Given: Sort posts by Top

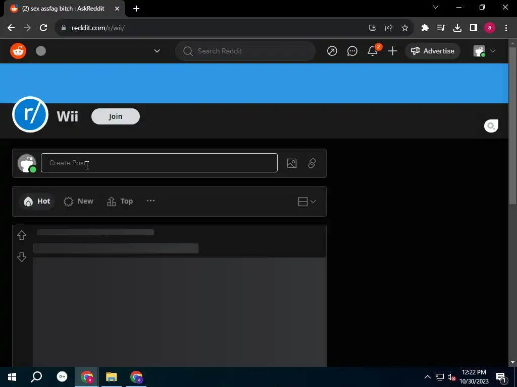Looking at the screenshot, I should (120, 202).
